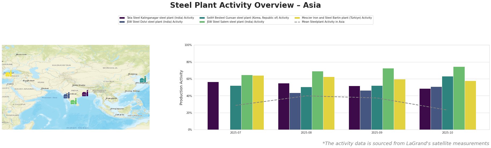Image resolution: width=491 pixels, height=148 pixels.
Task: Select the purple bar for 2025-07
Action: click(213, 106)
